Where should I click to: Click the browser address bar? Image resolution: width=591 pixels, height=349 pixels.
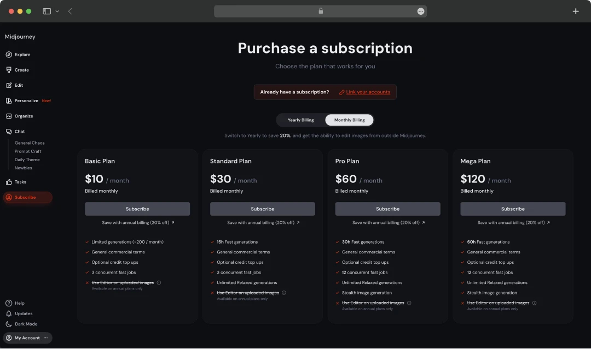[320, 10]
